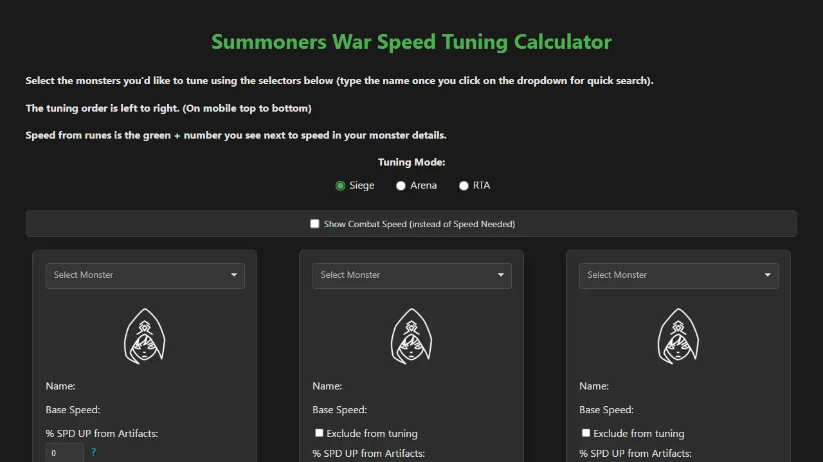Viewport: 823px width, 462px height.
Task: Click the rightmost monster's placeholder avatar icon
Action: [x=678, y=335]
